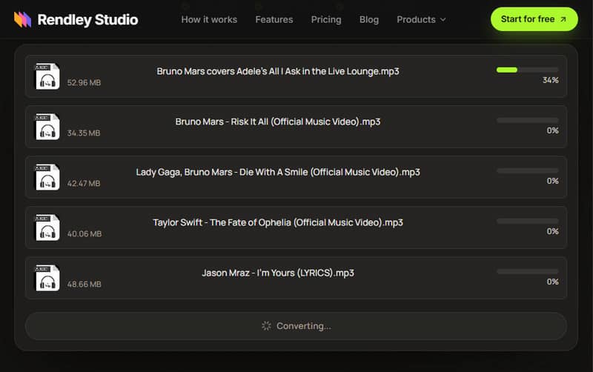593x372 pixels.
Task: Click the 52.96 MB file size label
Action: 84,83
